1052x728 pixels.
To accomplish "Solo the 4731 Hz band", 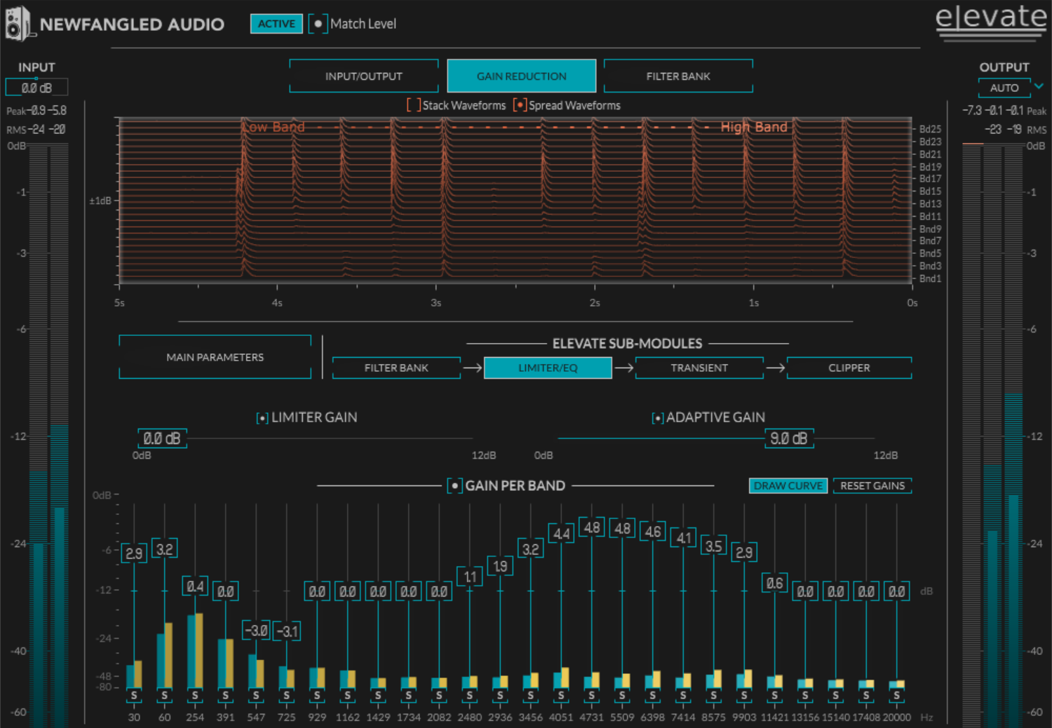I will (591, 696).
